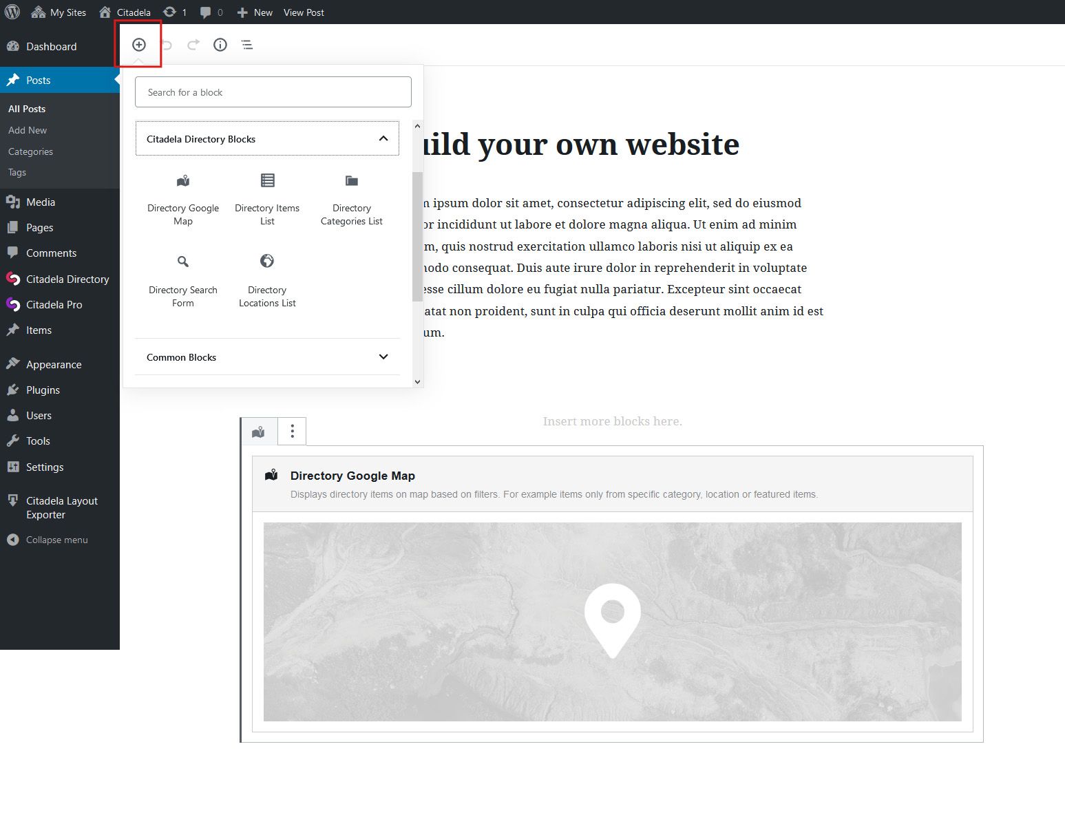Viewport: 1065px width, 826px height.
Task: Insert the Directory Items List block
Action: (x=267, y=200)
